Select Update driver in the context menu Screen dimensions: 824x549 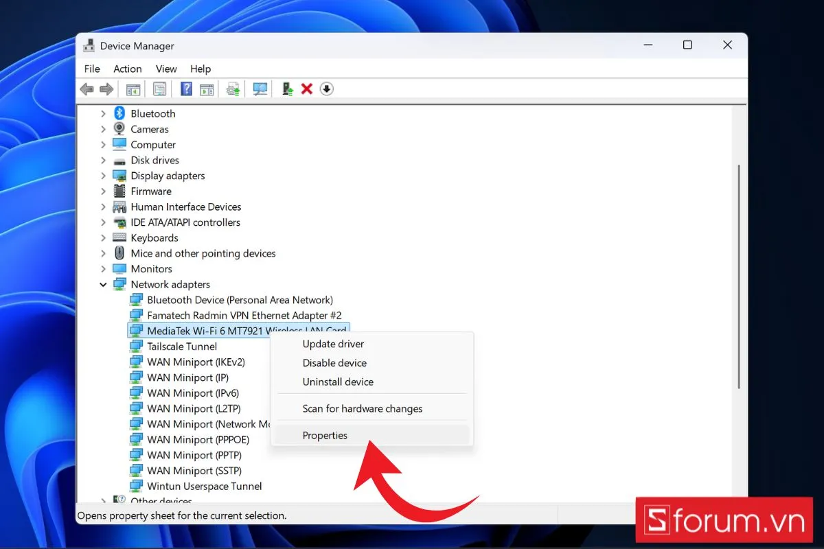coord(333,344)
